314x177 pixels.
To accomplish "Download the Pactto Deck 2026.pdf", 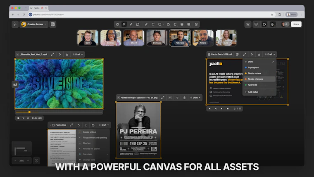I will (259, 54).
